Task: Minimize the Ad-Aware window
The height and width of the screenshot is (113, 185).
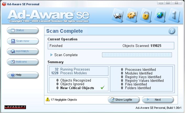Action: pos(161,3)
